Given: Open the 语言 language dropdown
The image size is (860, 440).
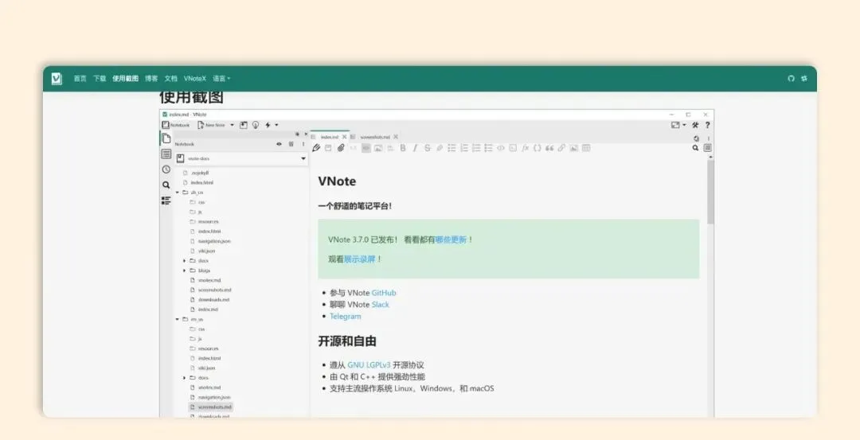Looking at the screenshot, I should pyautogui.click(x=221, y=78).
